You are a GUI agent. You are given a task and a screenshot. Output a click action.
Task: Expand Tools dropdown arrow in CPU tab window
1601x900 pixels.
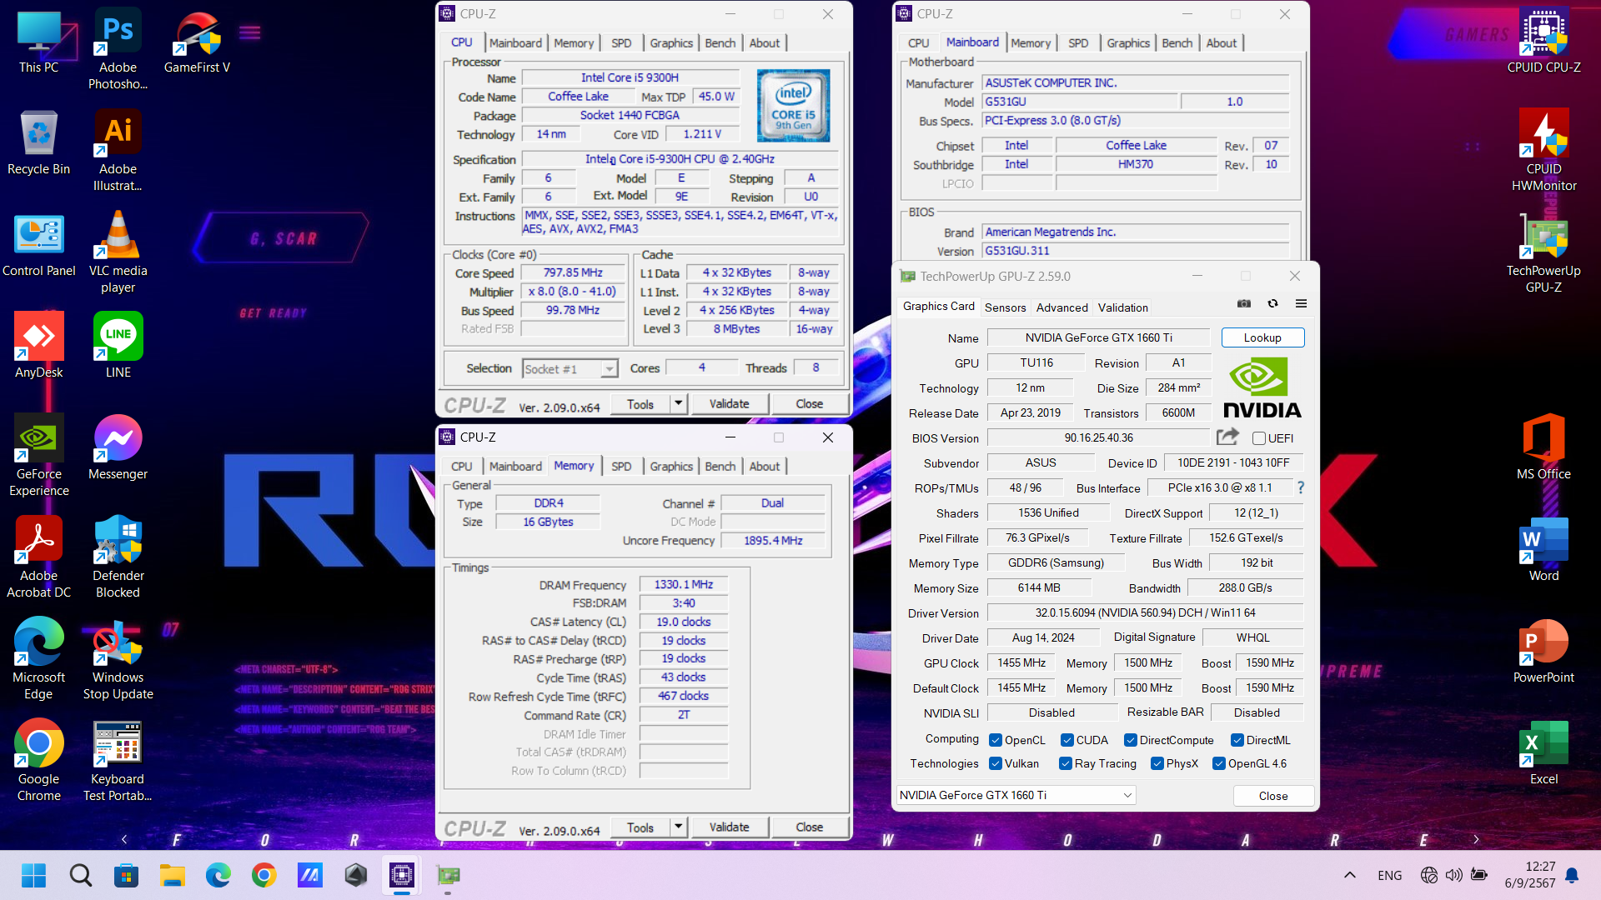[678, 403]
